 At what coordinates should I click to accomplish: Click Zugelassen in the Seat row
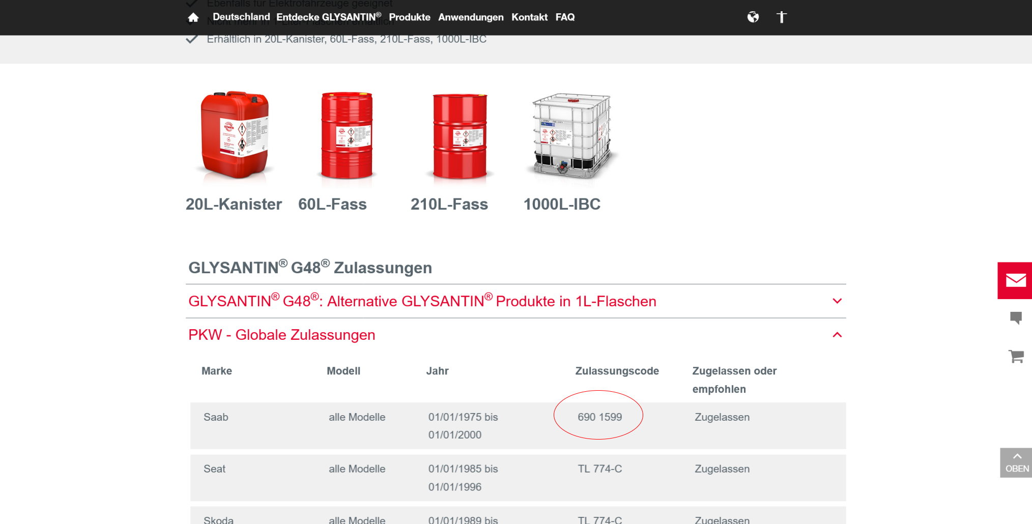point(722,469)
